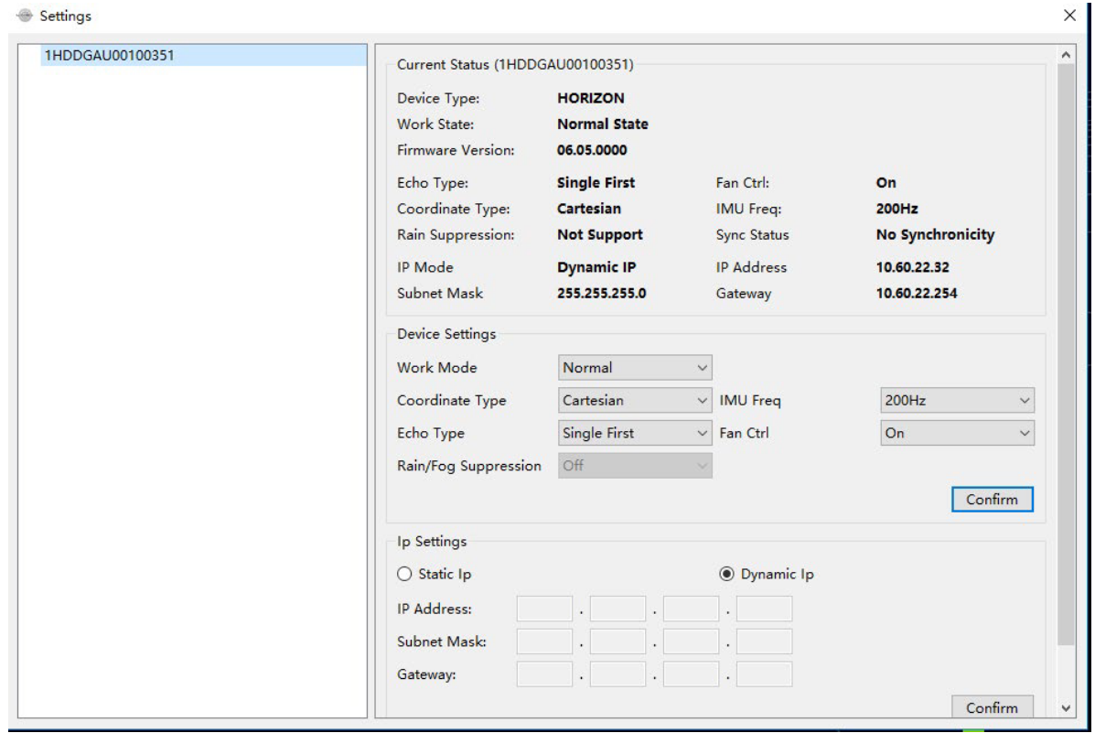Click the Sync Status value No Synchronicity
Image resolution: width=1095 pixels, height=733 pixels.
[x=935, y=235]
